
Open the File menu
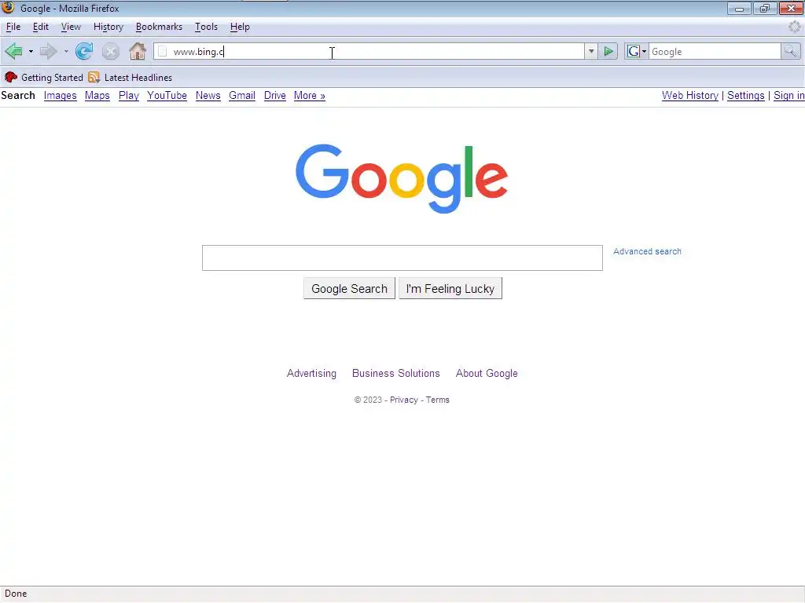(x=13, y=27)
